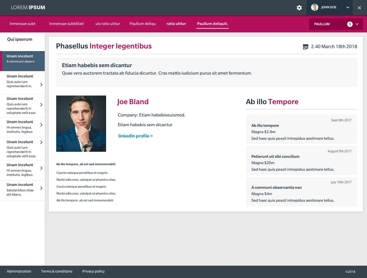Expand the John Doe user dropdown
Viewport: 367px width, 278px height.
[x=348, y=7]
